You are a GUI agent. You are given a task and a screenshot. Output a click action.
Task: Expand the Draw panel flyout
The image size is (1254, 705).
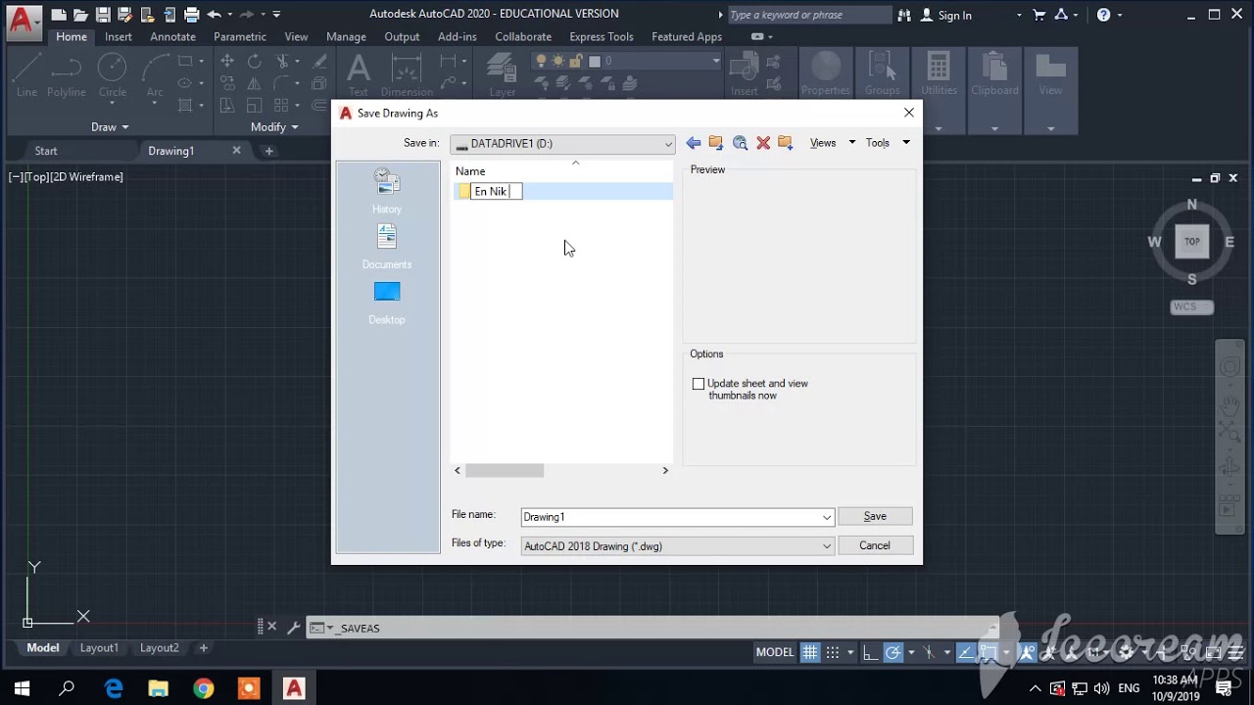point(110,127)
